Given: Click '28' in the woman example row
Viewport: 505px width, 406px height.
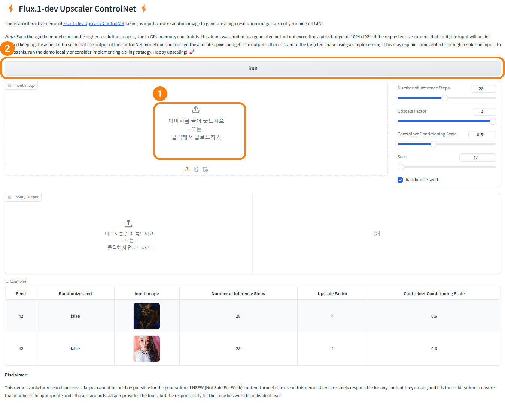Looking at the screenshot, I should (238, 349).
